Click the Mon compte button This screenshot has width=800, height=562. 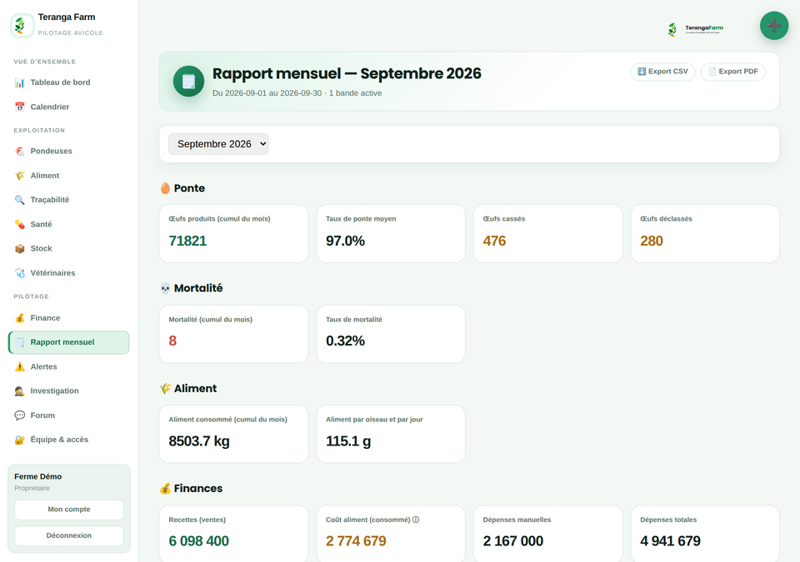(69, 510)
